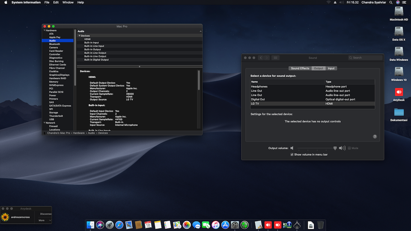Open Launchpad rocket icon in Dock

110,225
